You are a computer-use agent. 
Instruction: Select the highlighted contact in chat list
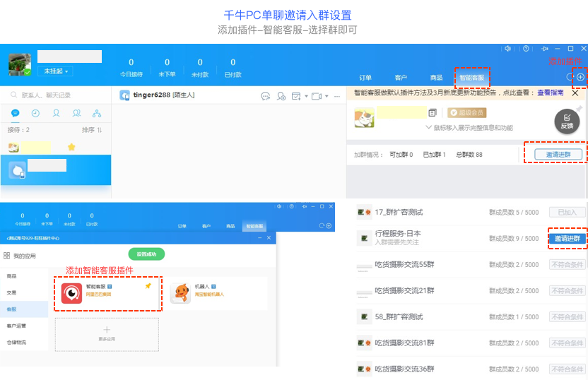56,170
